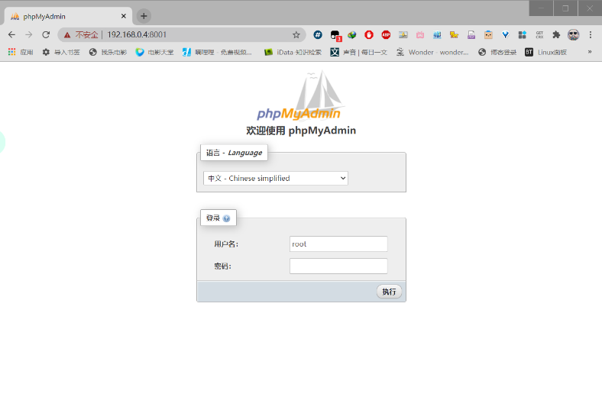
Task: Open the red stop-hand ad blocker extension
Action: [x=369, y=35]
